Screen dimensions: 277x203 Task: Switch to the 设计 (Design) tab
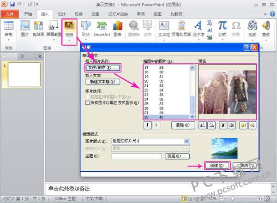[x=61, y=14]
